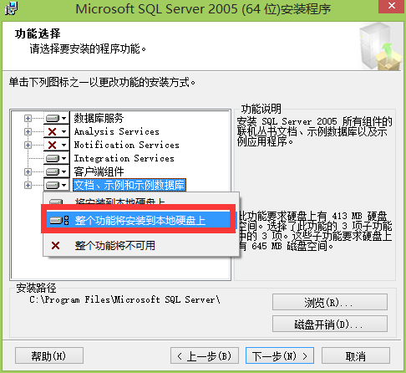Select Analysis Services feature row
Image resolution: width=406 pixels, height=373 pixels.
[x=117, y=131]
